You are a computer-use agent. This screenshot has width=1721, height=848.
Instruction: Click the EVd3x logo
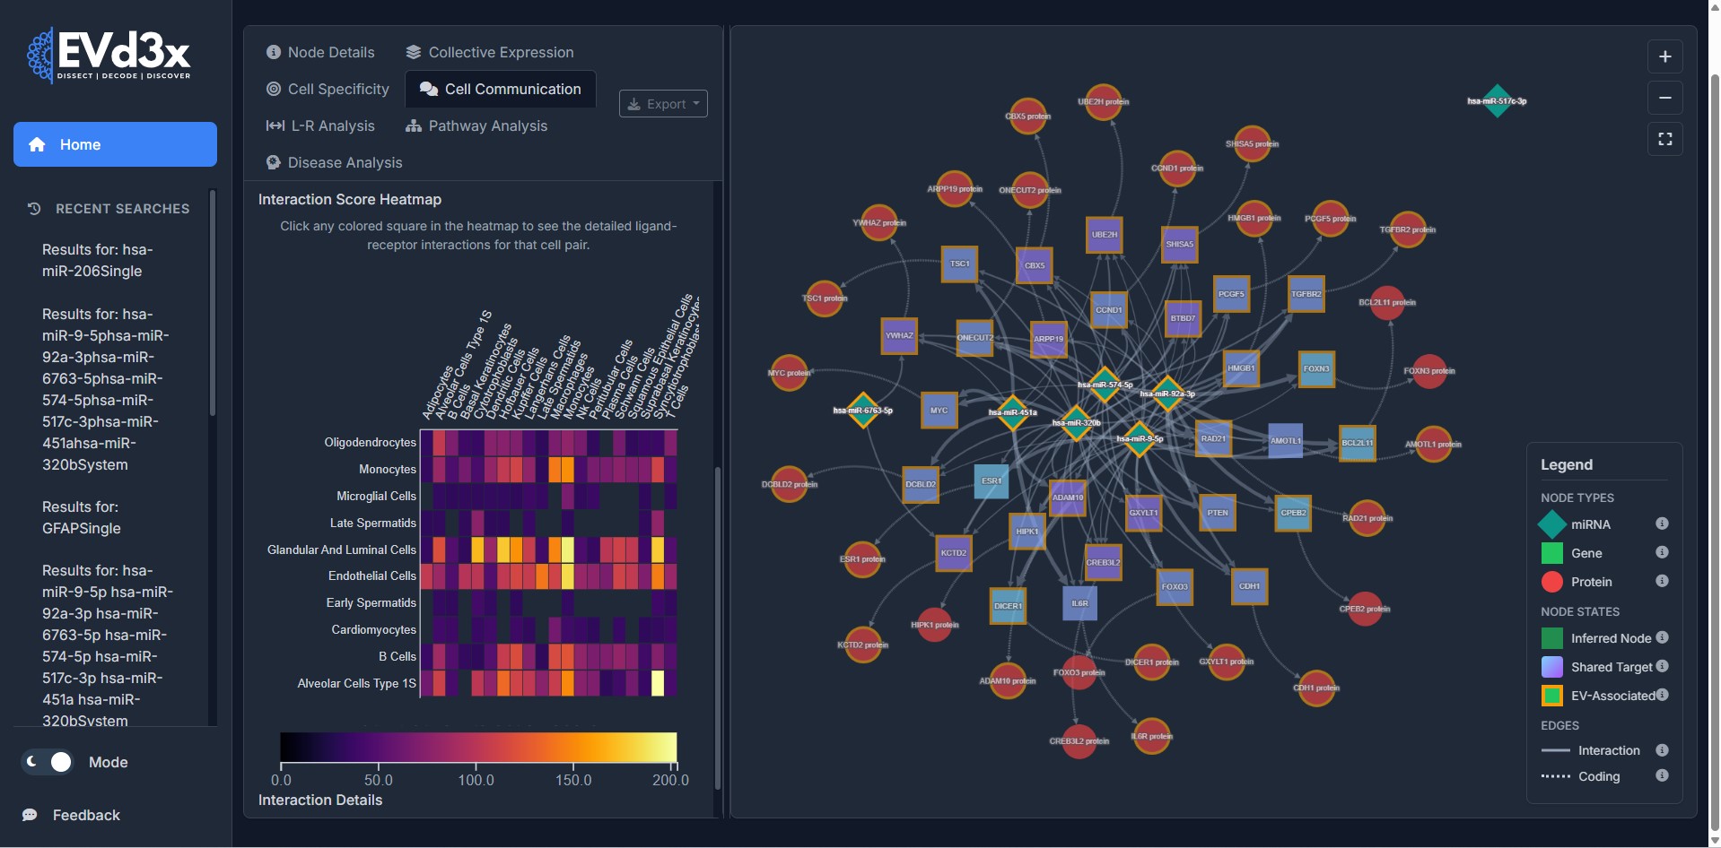coord(109,56)
